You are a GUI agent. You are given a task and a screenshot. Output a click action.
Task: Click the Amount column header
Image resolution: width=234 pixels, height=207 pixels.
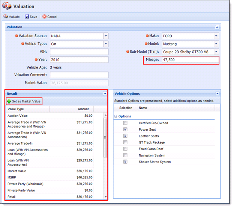pos(72,109)
